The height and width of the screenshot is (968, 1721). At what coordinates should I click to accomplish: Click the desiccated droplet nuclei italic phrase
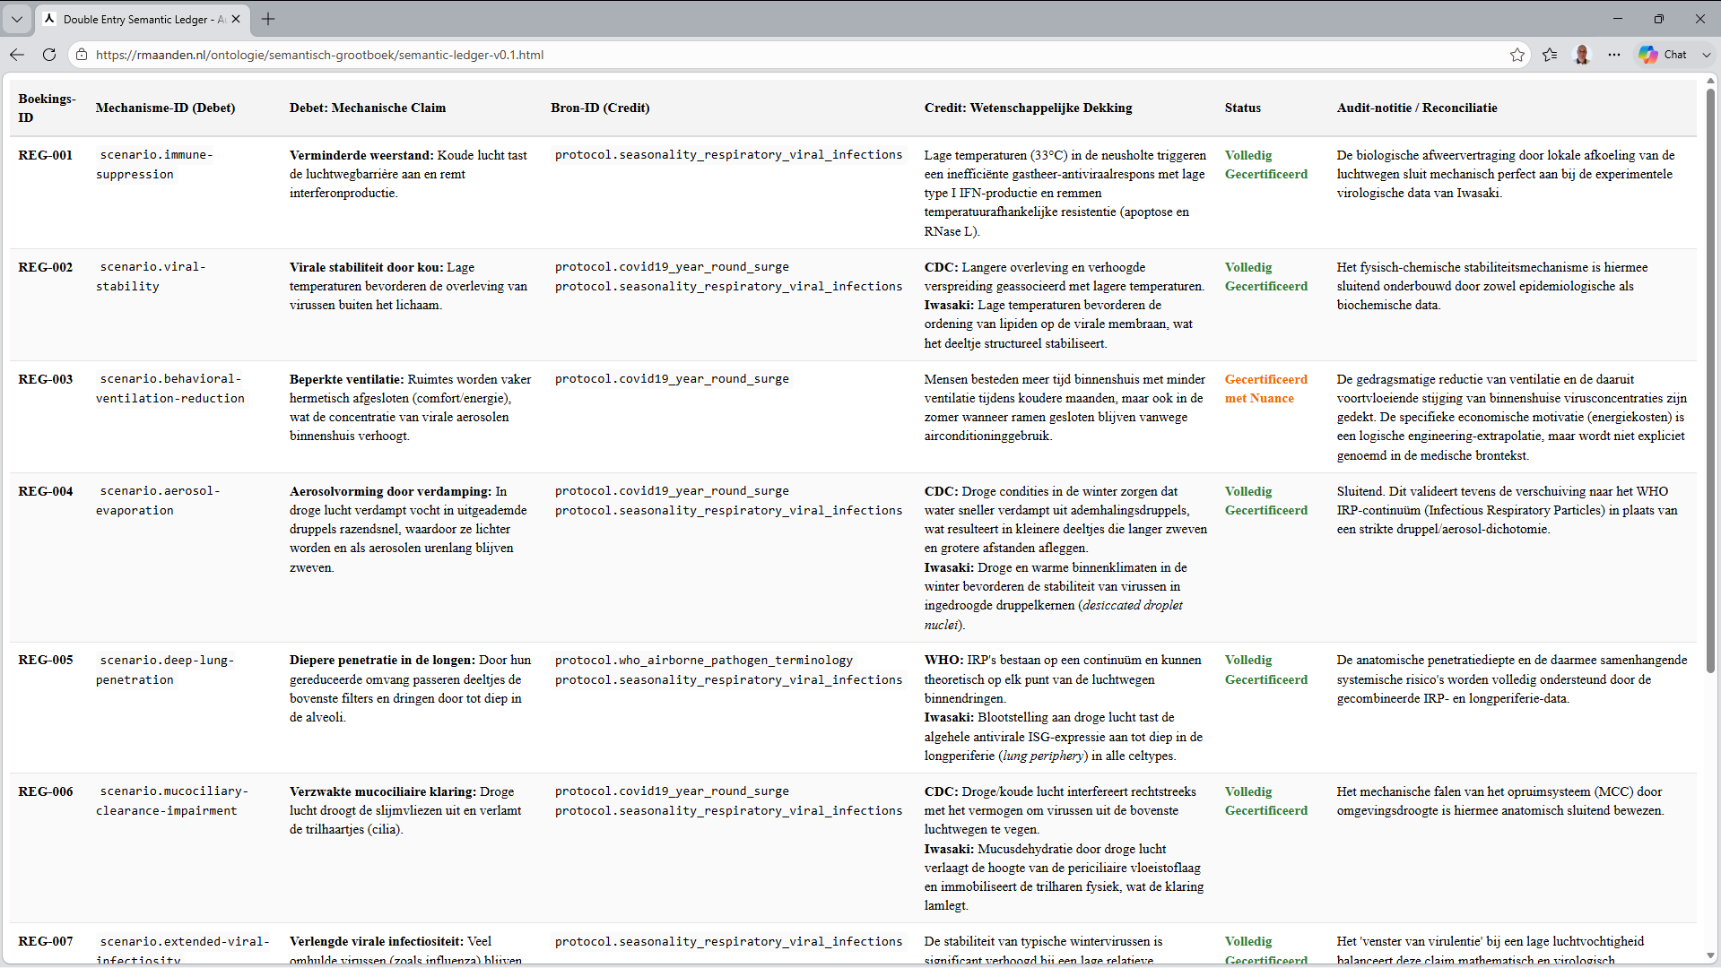click(1053, 615)
